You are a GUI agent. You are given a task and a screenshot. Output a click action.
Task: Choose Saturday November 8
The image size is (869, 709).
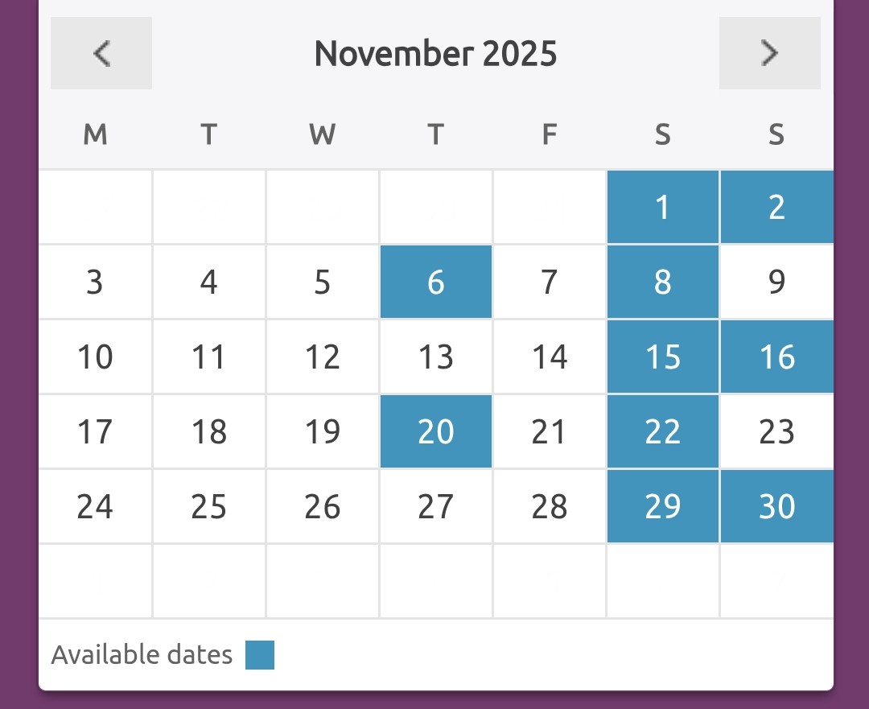(662, 282)
